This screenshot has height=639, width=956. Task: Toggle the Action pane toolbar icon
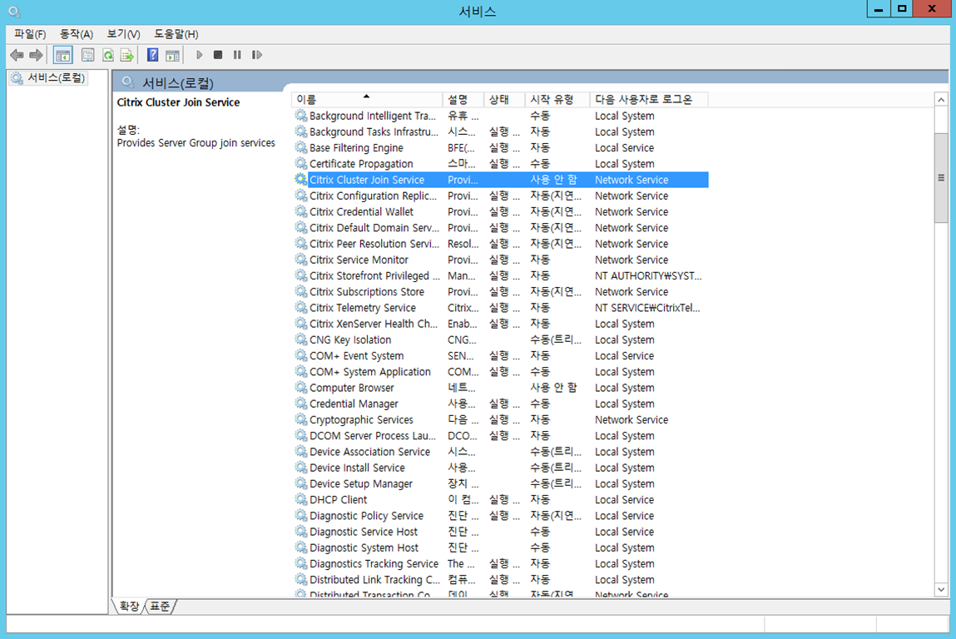click(x=172, y=56)
